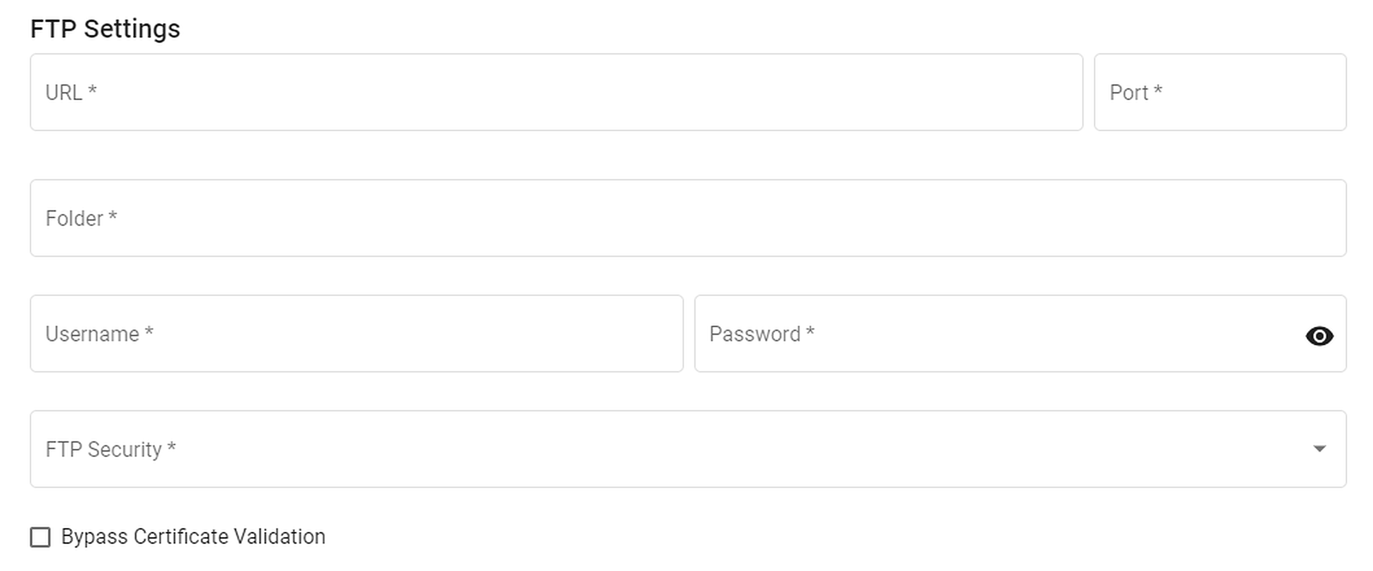Click the FTP Settings heading
This screenshot has height=571, width=1373.
[106, 28]
